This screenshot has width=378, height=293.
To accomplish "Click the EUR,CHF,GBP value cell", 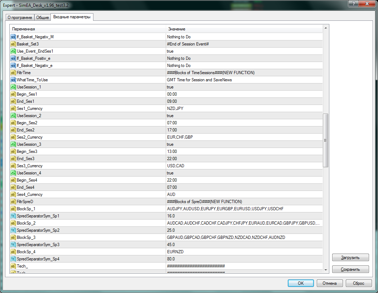I will 244,137.
